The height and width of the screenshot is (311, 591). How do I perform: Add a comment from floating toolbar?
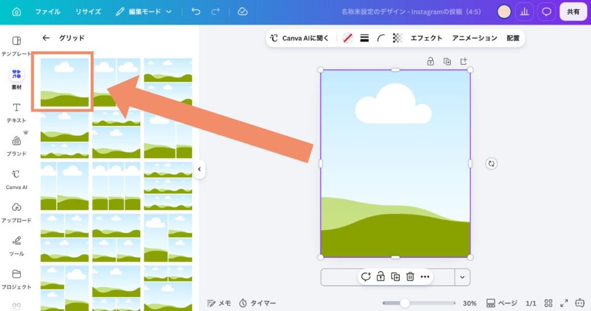pos(366,277)
